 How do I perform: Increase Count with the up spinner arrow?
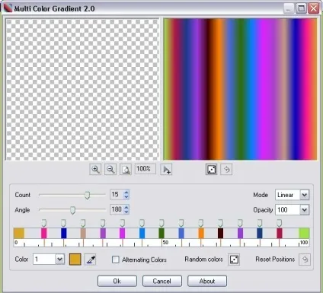click(126, 192)
